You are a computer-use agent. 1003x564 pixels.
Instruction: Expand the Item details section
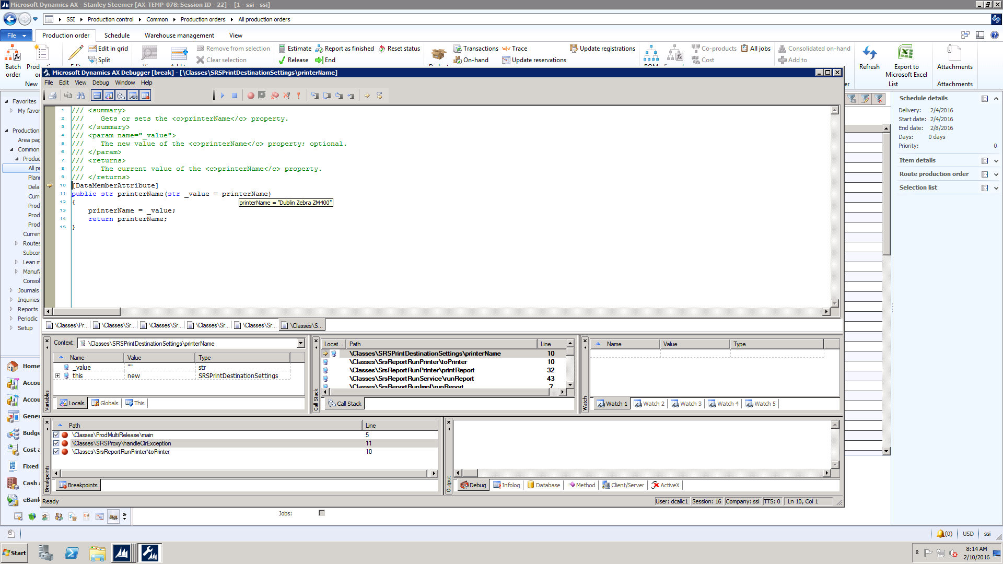click(x=996, y=161)
